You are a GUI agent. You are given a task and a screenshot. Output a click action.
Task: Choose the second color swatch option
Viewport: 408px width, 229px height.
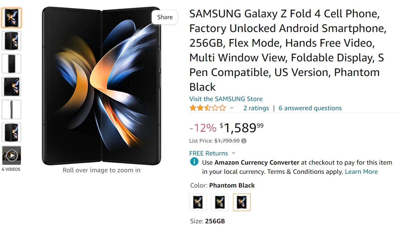coord(220,202)
